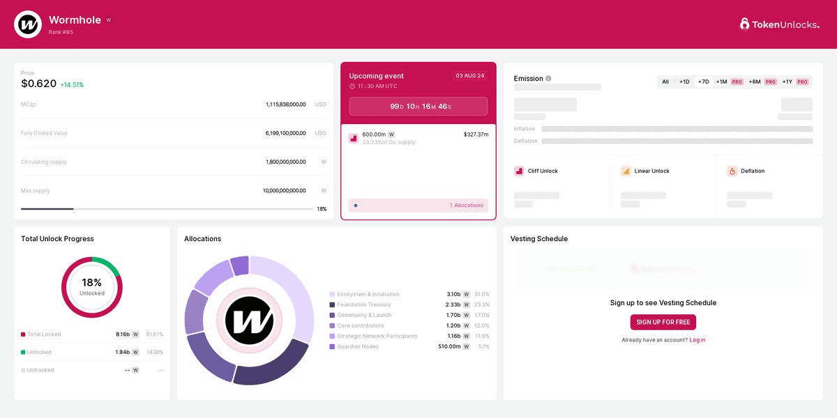Click the circulating supply 18% progress bar
This screenshot has width=837, height=418.
[167, 208]
